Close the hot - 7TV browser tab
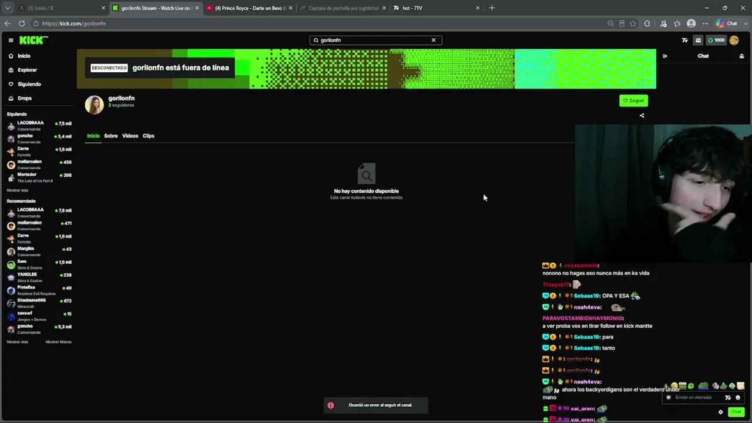 click(478, 8)
